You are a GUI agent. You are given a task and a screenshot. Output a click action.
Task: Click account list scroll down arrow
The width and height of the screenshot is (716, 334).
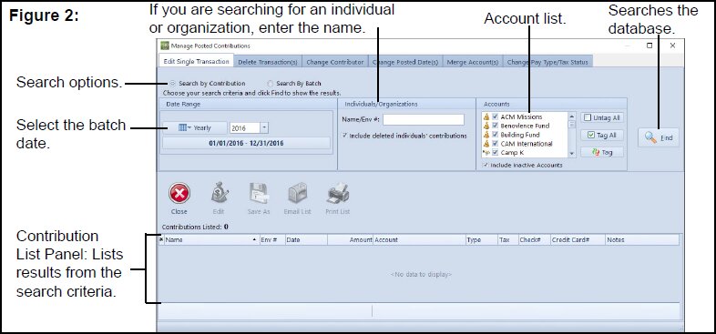[572, 154]
